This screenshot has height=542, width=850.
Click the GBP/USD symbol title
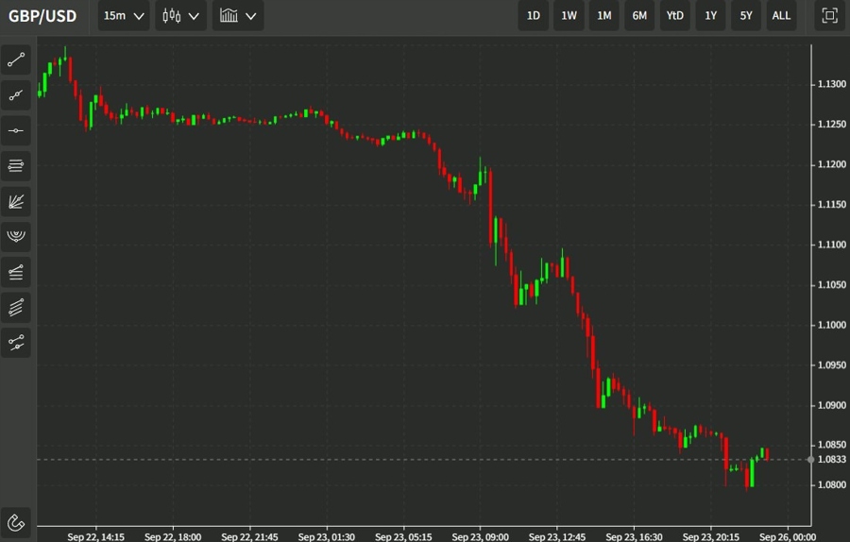(42, 16)
